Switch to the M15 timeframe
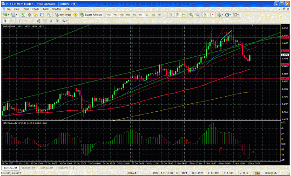Screen dimensions: 291x176 tap(122, 15)
